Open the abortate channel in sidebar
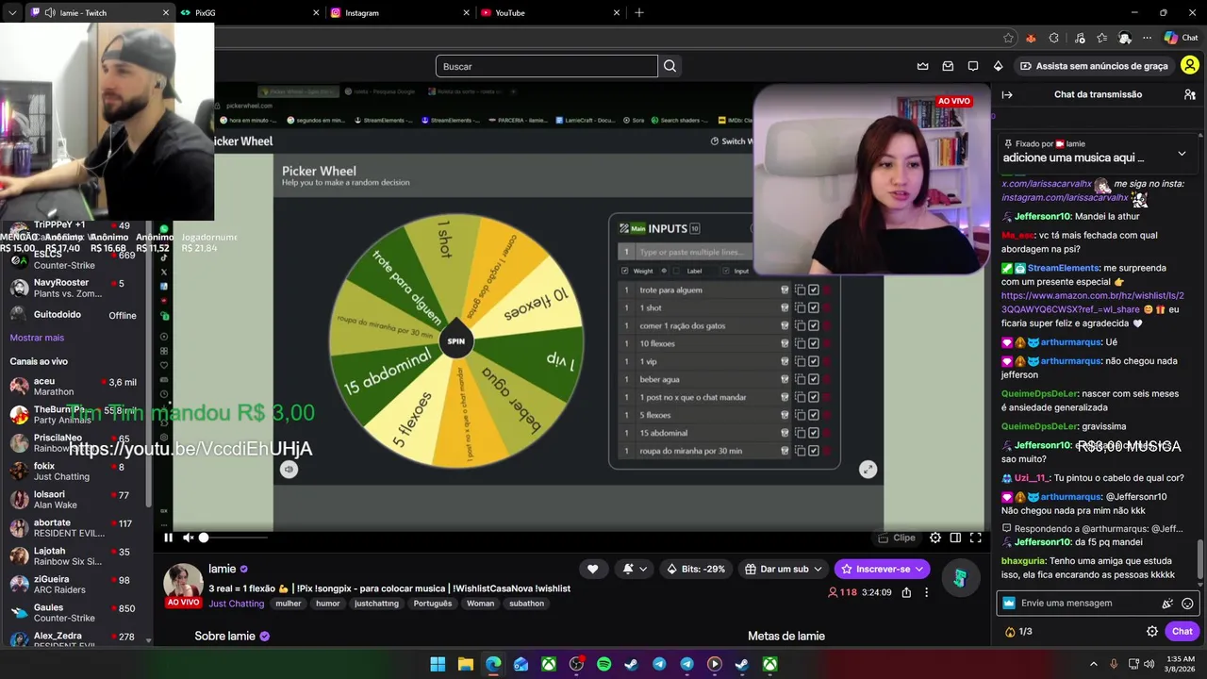Screen dimensions: 1207x679 coord(75,528)
